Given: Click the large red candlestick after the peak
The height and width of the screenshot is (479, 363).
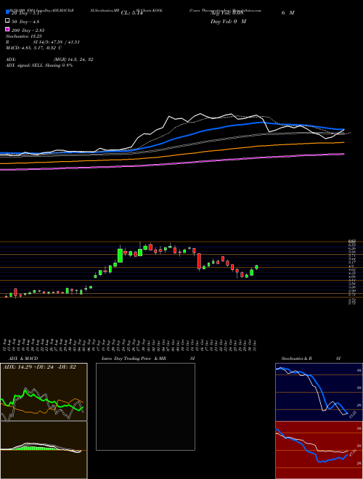Looking at the screenshot, I should [x=199, y=261].
